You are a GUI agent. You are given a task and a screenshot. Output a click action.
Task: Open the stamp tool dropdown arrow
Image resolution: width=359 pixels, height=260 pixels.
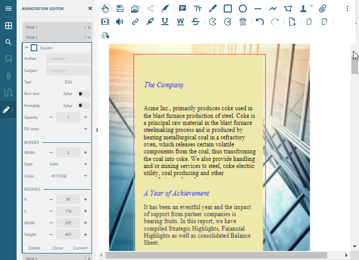click(x=311, y=6)
